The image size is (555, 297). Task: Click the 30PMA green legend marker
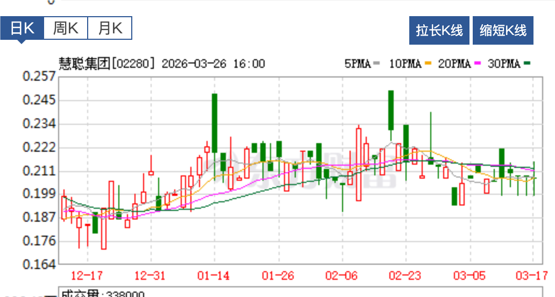click(x=527, y=63)
